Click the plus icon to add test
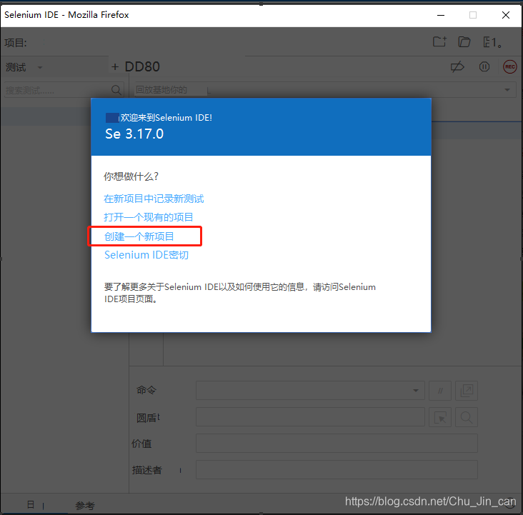Image resolution: width=523 pixels, height=515 pixels. click(x=115, y=67)
